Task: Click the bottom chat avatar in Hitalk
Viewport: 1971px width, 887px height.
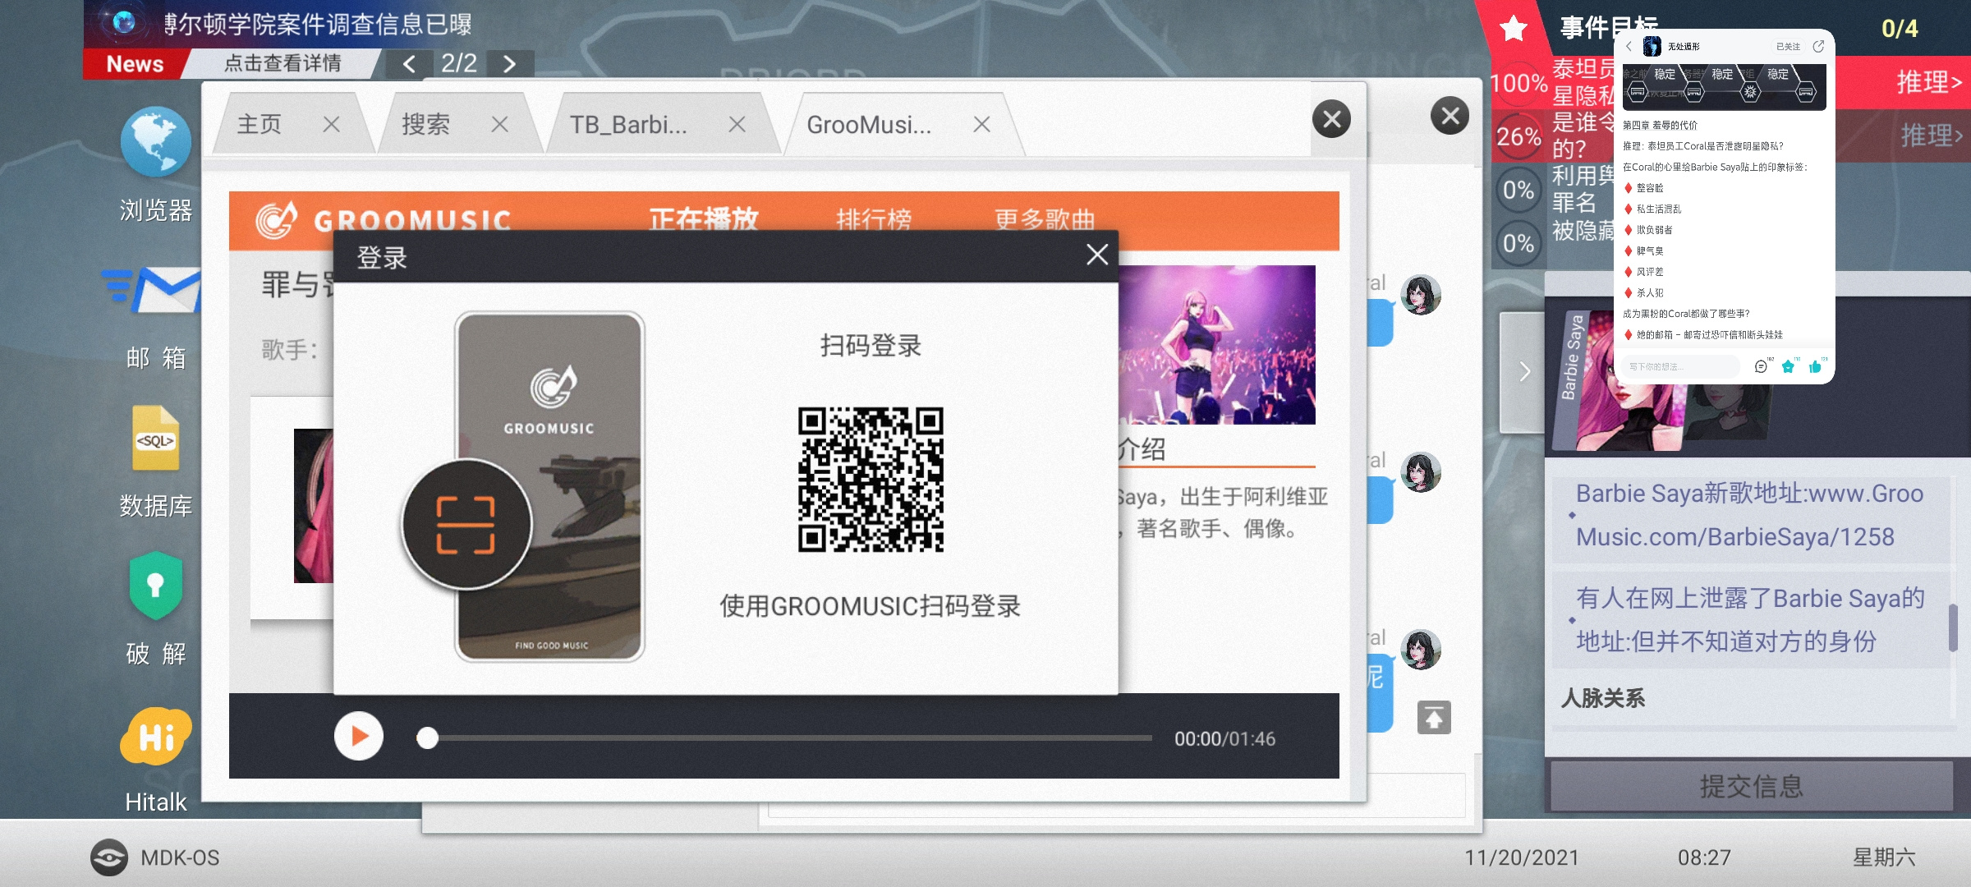Action: tap(1420, 649)
